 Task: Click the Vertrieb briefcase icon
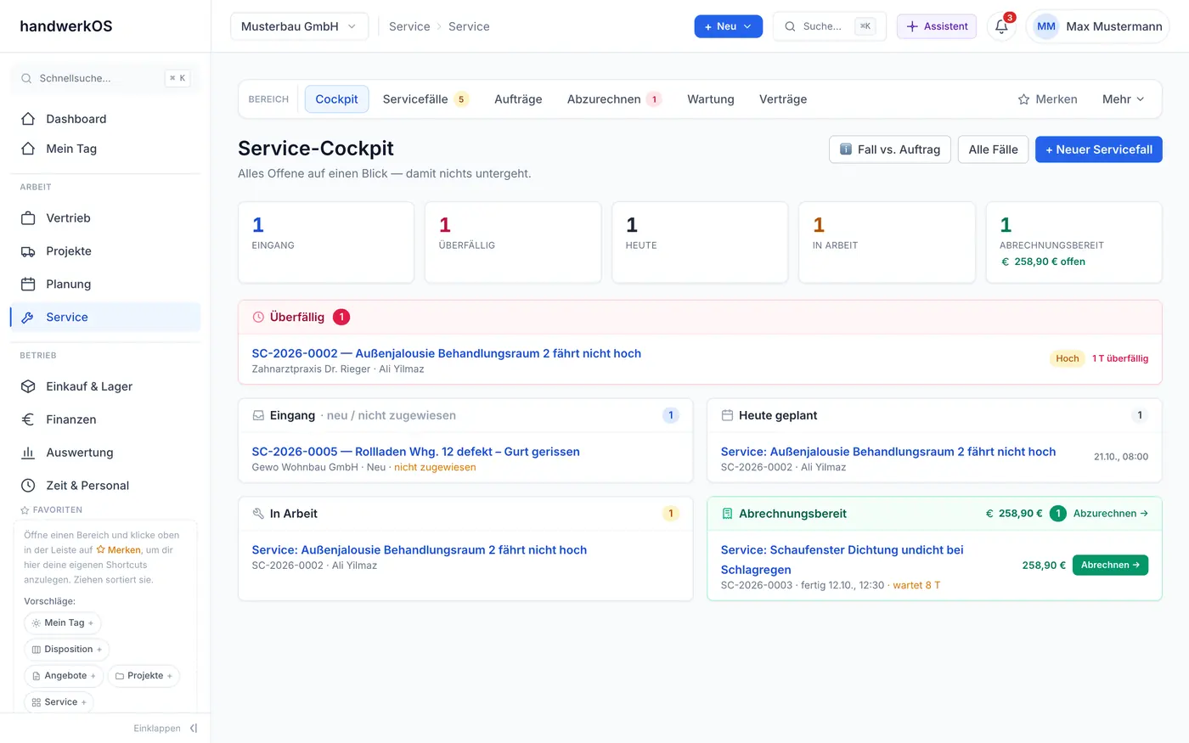(x=28, y=218)
